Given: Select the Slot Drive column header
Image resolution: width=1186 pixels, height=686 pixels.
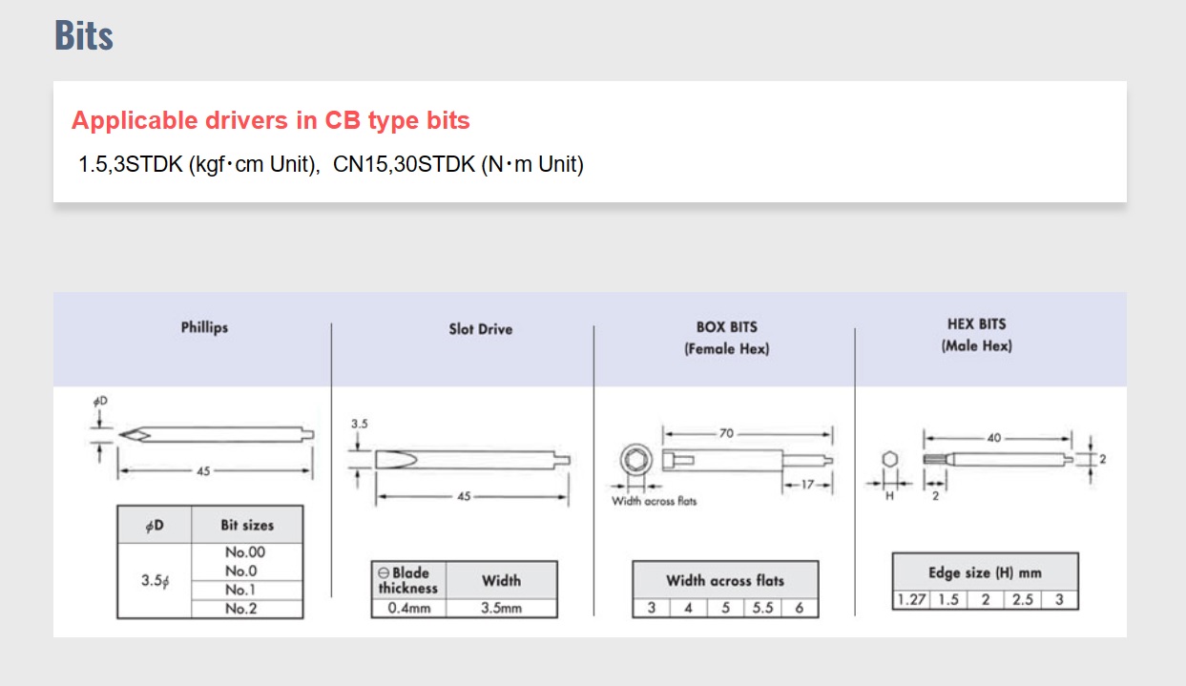Looking at the screenshot, I should coord(480,329).
